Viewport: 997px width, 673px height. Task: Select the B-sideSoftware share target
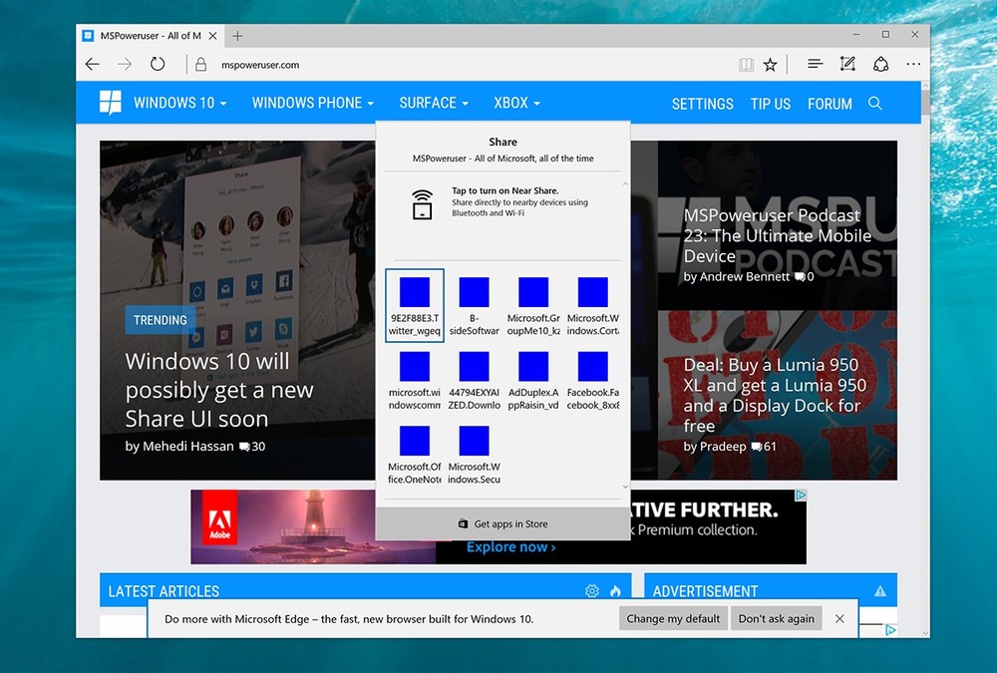pos(475,305)
